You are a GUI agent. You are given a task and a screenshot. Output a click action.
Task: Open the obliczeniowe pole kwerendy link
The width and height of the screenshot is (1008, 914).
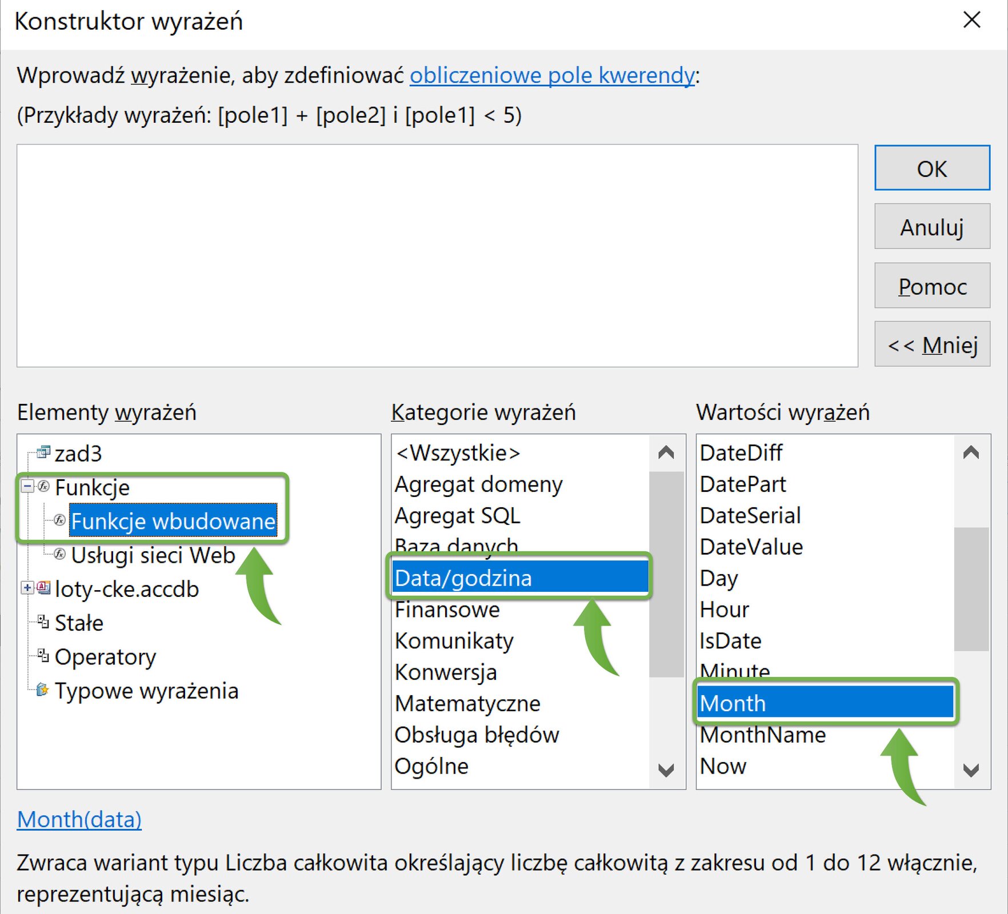[x=552, y=75]
